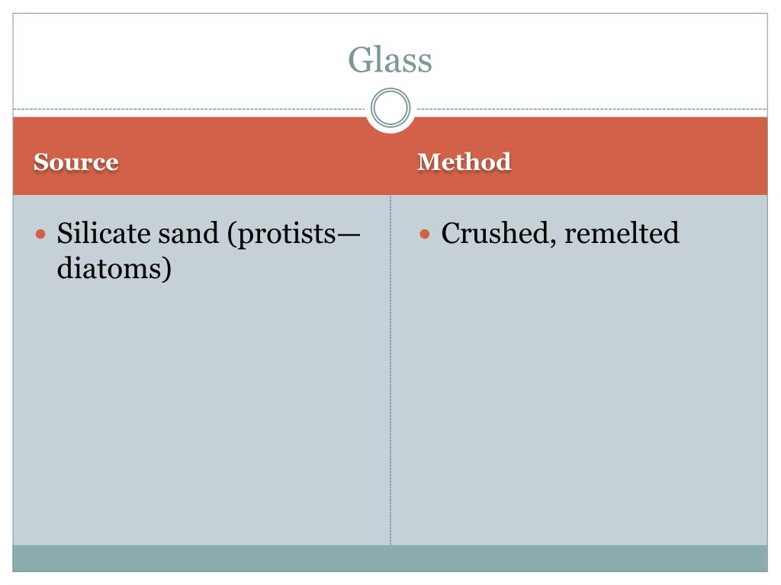Click the teal footer bar
This screenshot has height=585, width=781.
(390, 558)
